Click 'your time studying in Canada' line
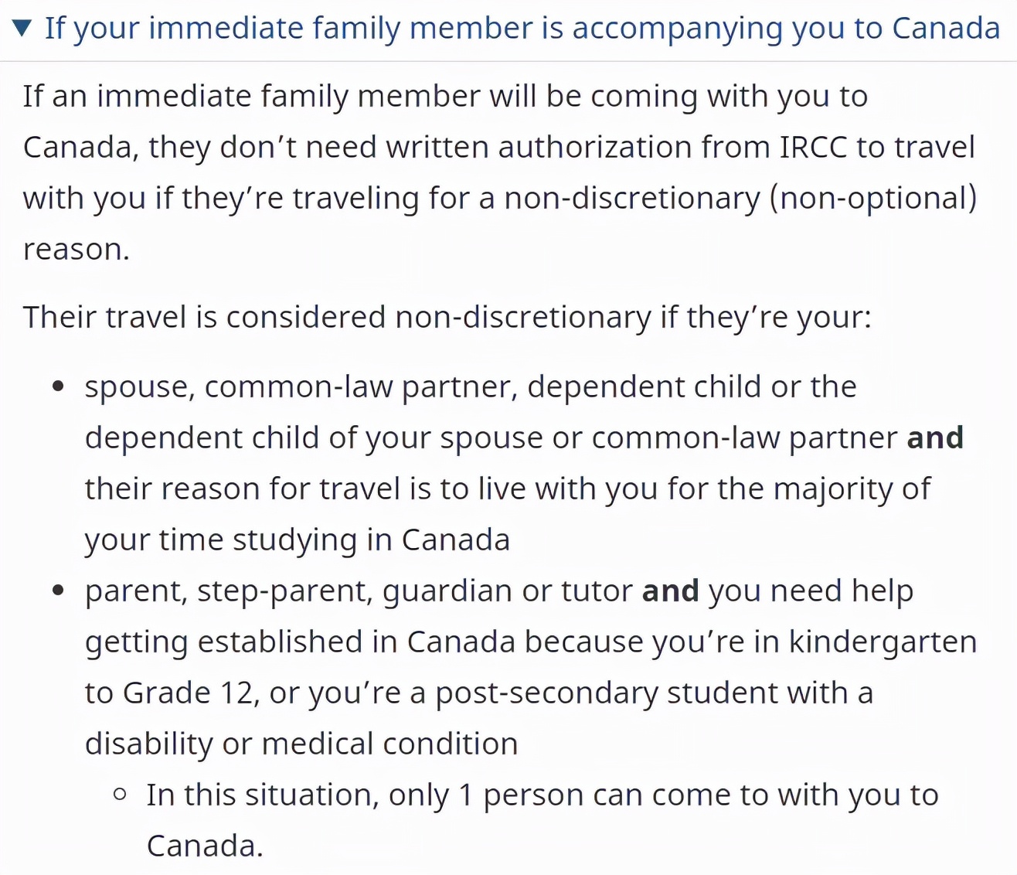The height and width of the screenshot is (875, 1017). pos(298,540)
